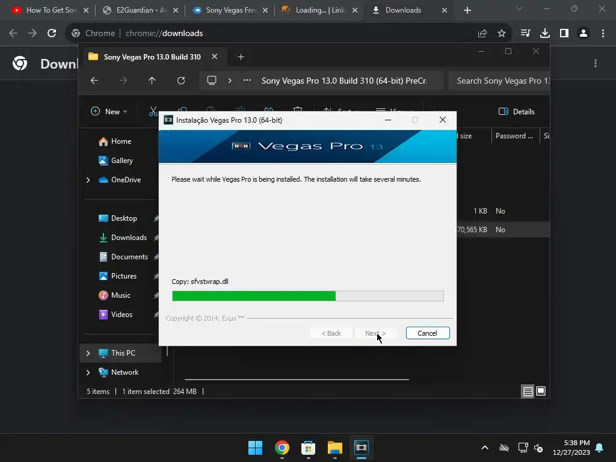The image size is (616, 462).
Task: Expand the OneDrive tree node
Action: coord(88,180)
